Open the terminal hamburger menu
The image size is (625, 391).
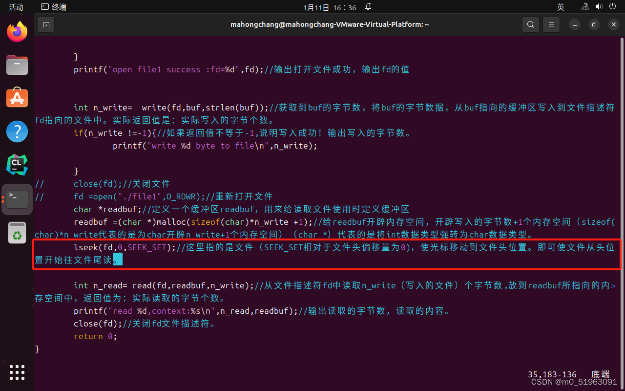point(551,24)
